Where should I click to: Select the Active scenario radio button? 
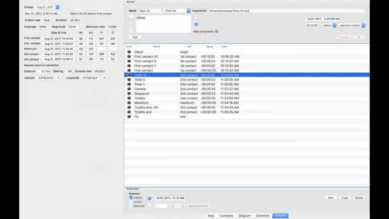tap(131, 202)
